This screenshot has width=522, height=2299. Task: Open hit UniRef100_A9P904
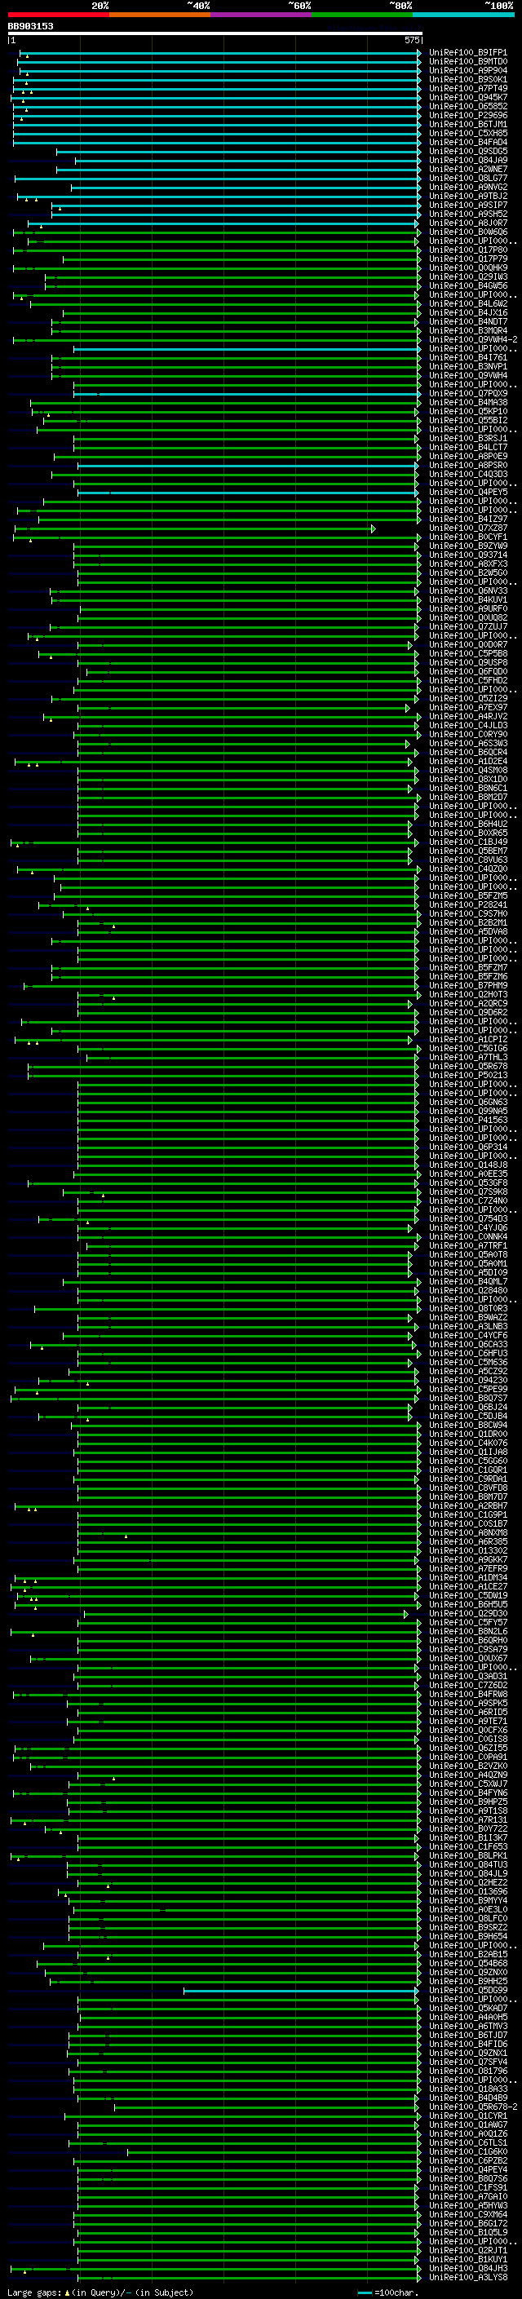tap(467, 70)
